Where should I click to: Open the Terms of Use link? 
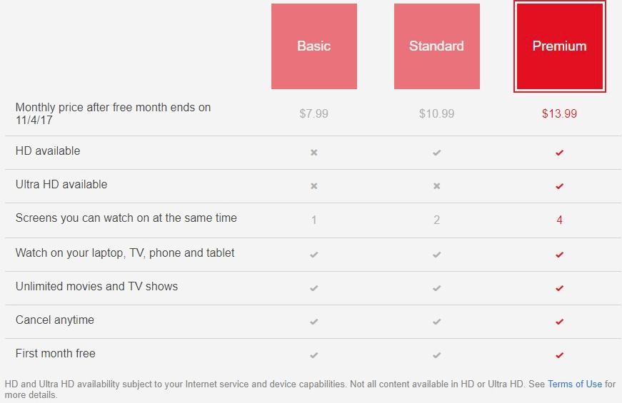(x=575, y=384)
